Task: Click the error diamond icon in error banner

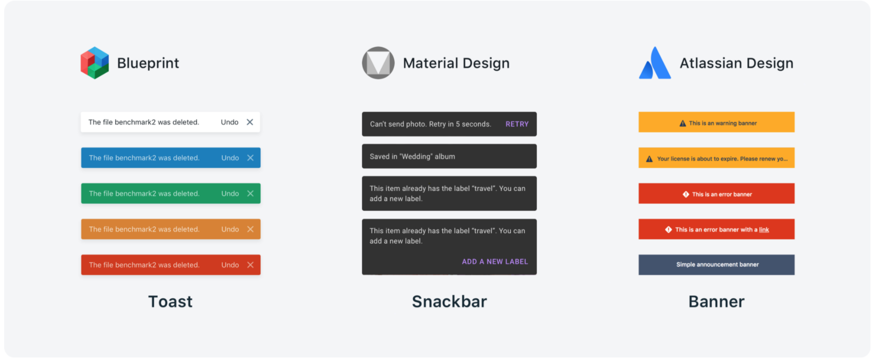Action: (685, 194)
